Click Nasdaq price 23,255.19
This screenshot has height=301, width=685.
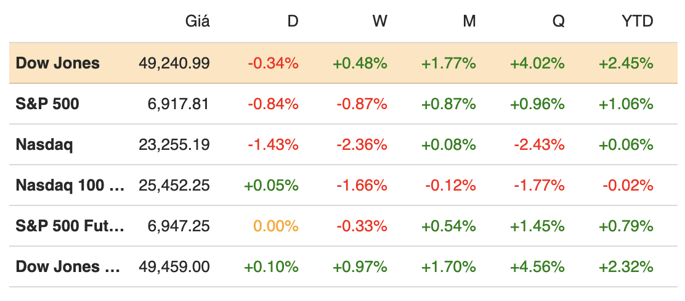pos(174,144)
